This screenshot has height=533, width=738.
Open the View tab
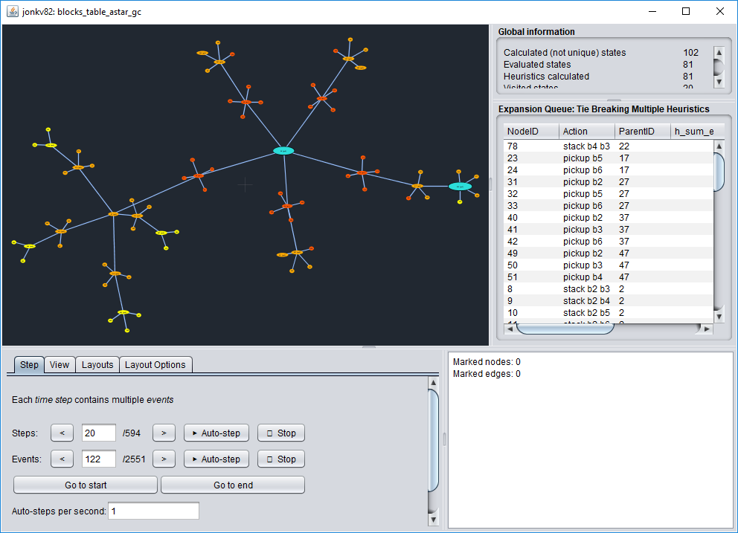coord(60,364)
